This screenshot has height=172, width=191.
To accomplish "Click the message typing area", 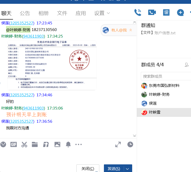I will 68,156.
